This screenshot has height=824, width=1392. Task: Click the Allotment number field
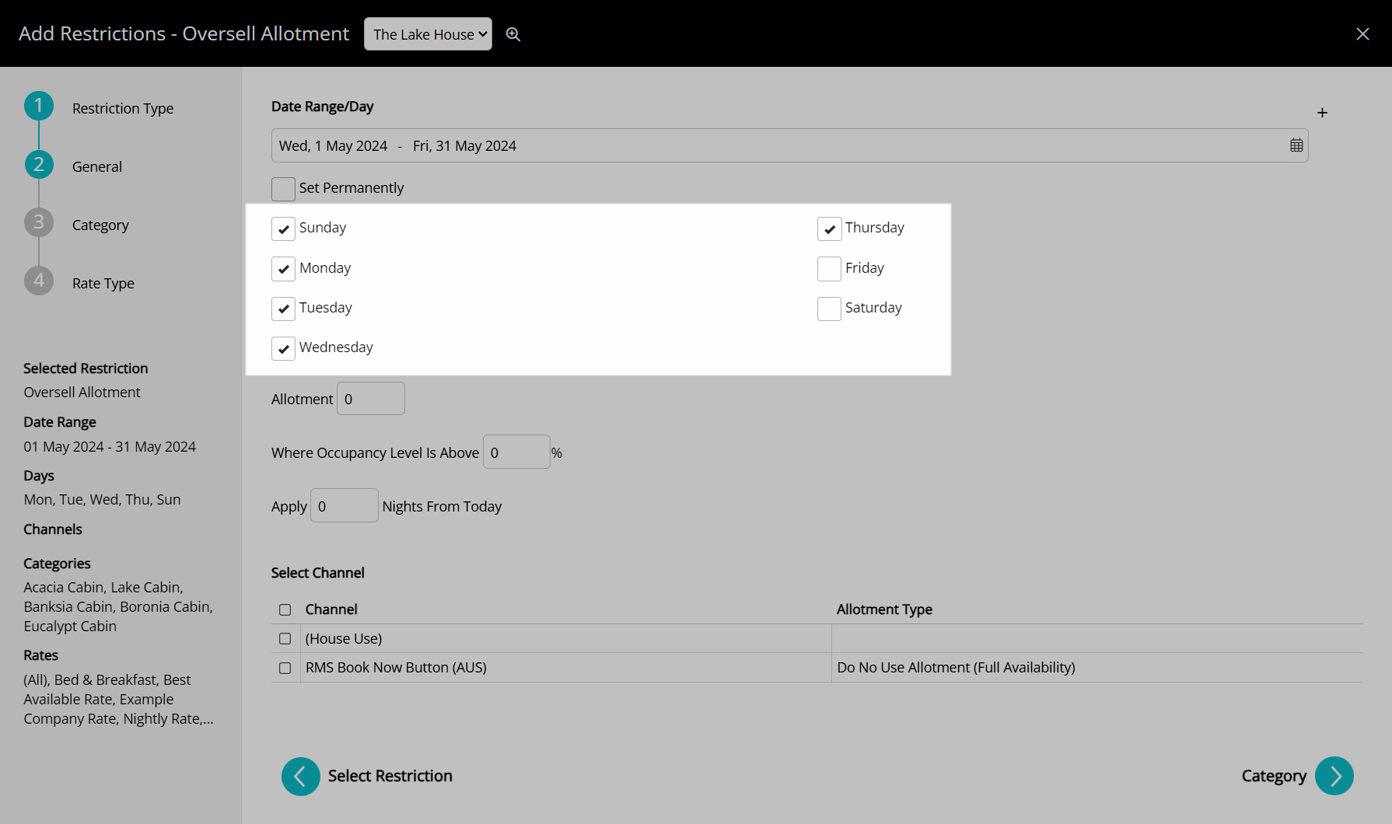tap(371, 399)
